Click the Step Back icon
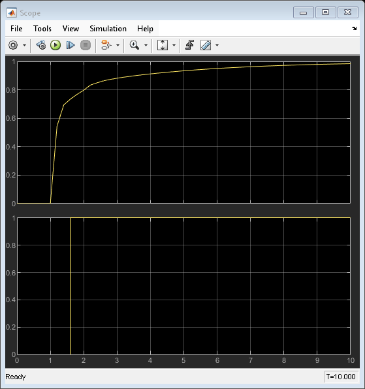Viewport: 365px width, 389px height. click(x=41, y=45)
